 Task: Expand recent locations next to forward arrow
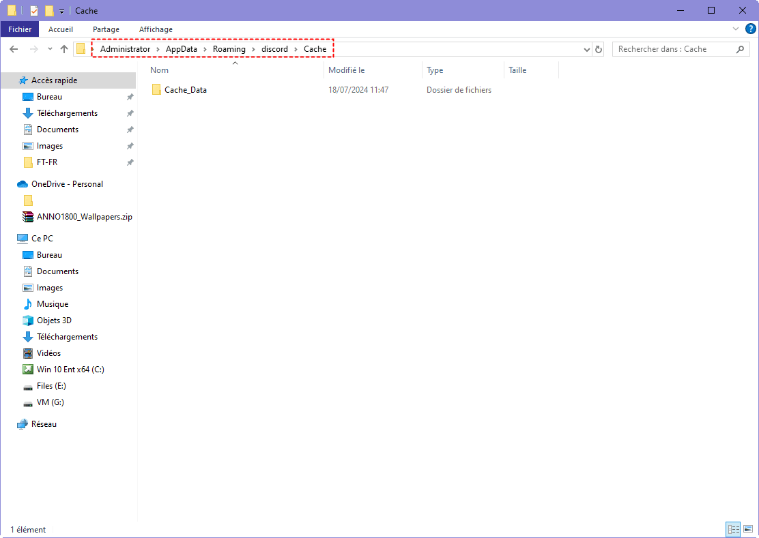click(x=49, y=48)
